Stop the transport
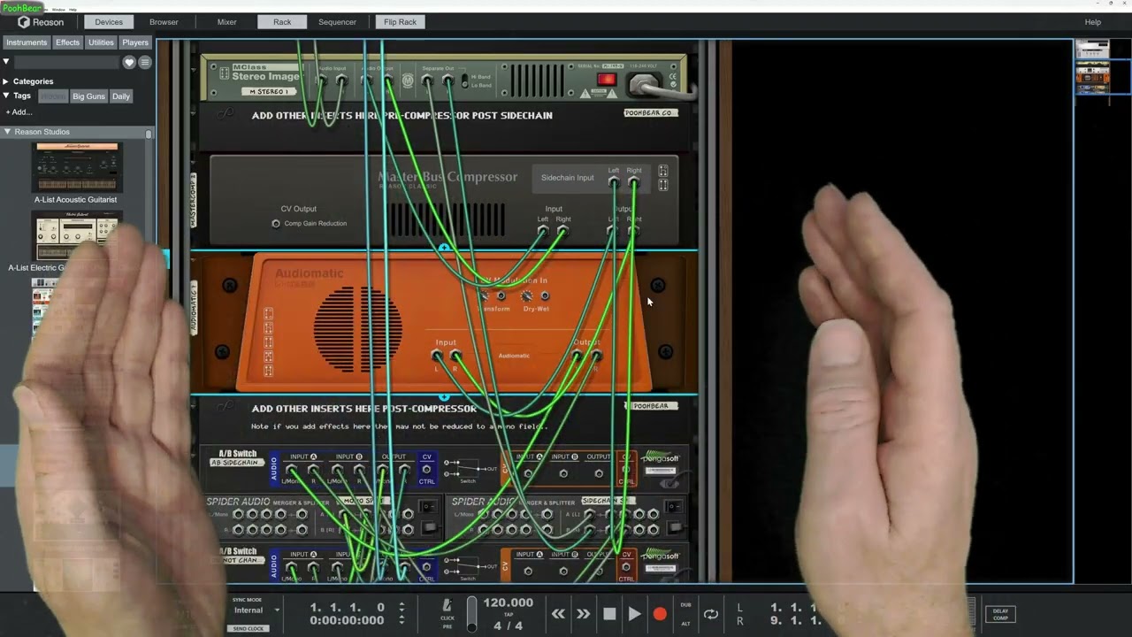 (x=609, y=613)
